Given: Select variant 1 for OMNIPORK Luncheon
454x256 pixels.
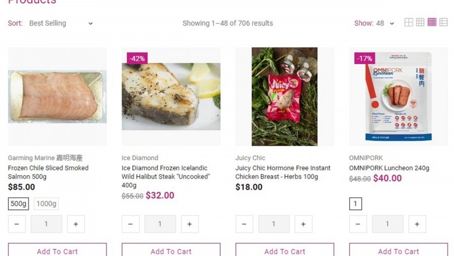Looking at the screenshot, I should (356, 204).
